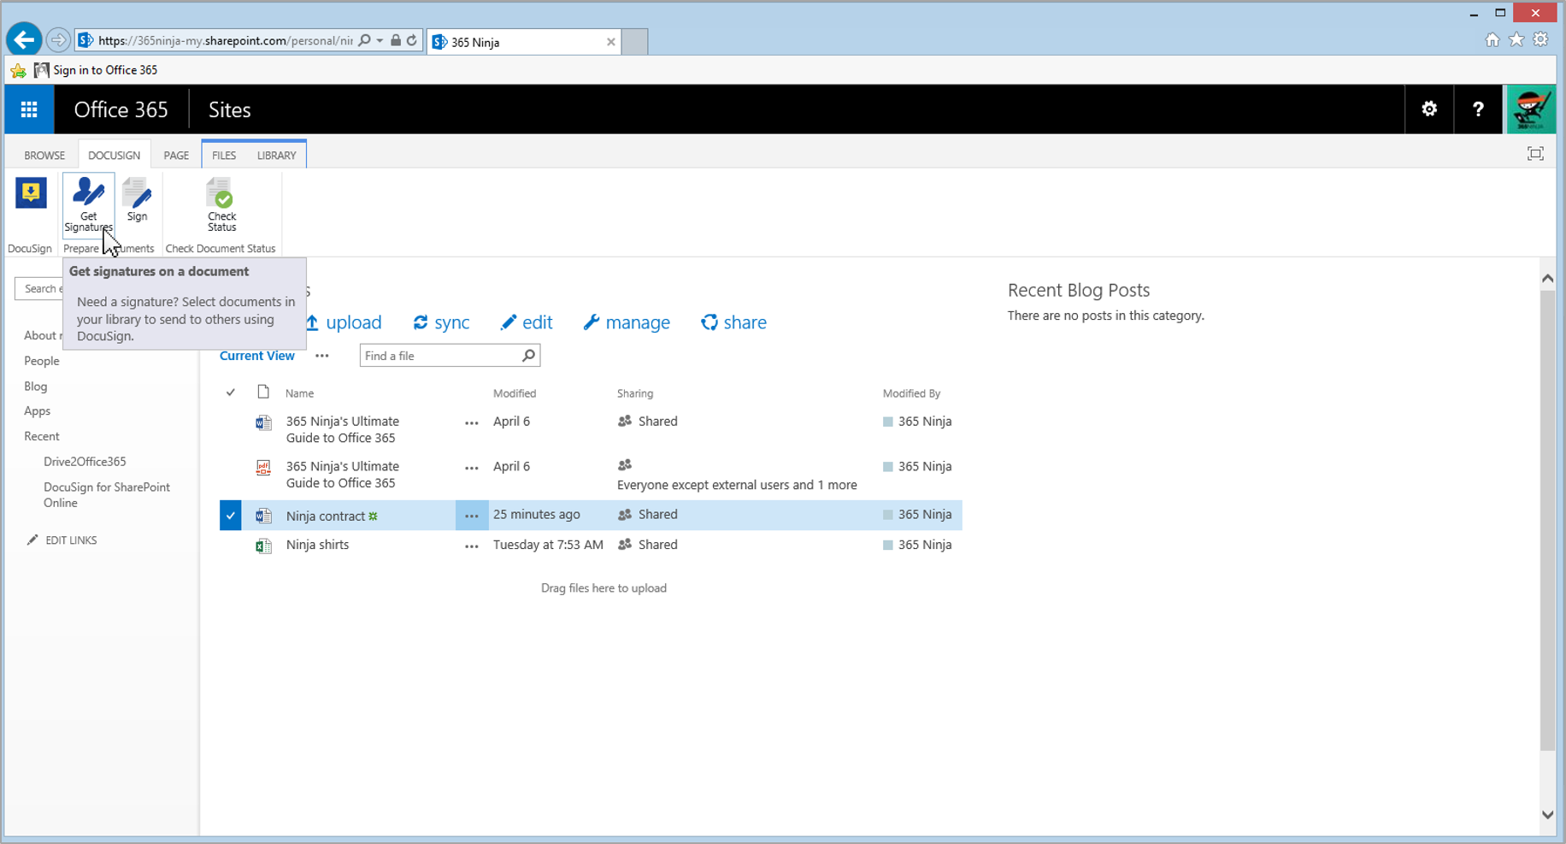Click scrollbar up arrow

coord(1547,278)
